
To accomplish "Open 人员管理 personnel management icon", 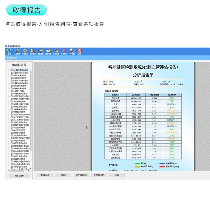I will (x=17, y=52).
